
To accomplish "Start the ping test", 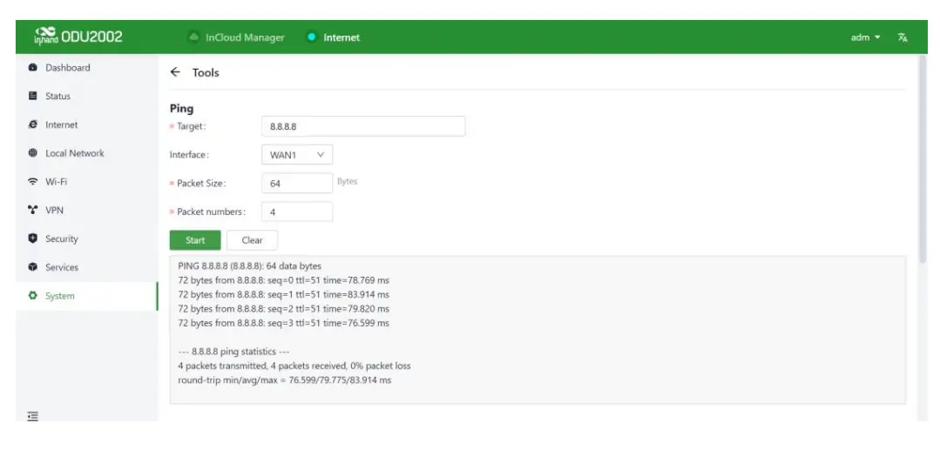I will (195, 240).
